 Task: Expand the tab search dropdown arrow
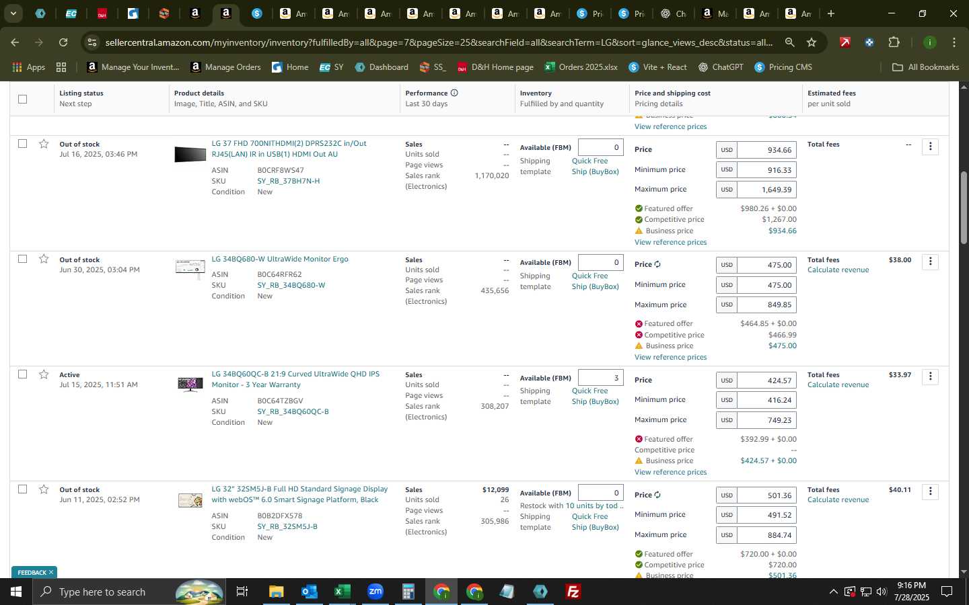13,13
